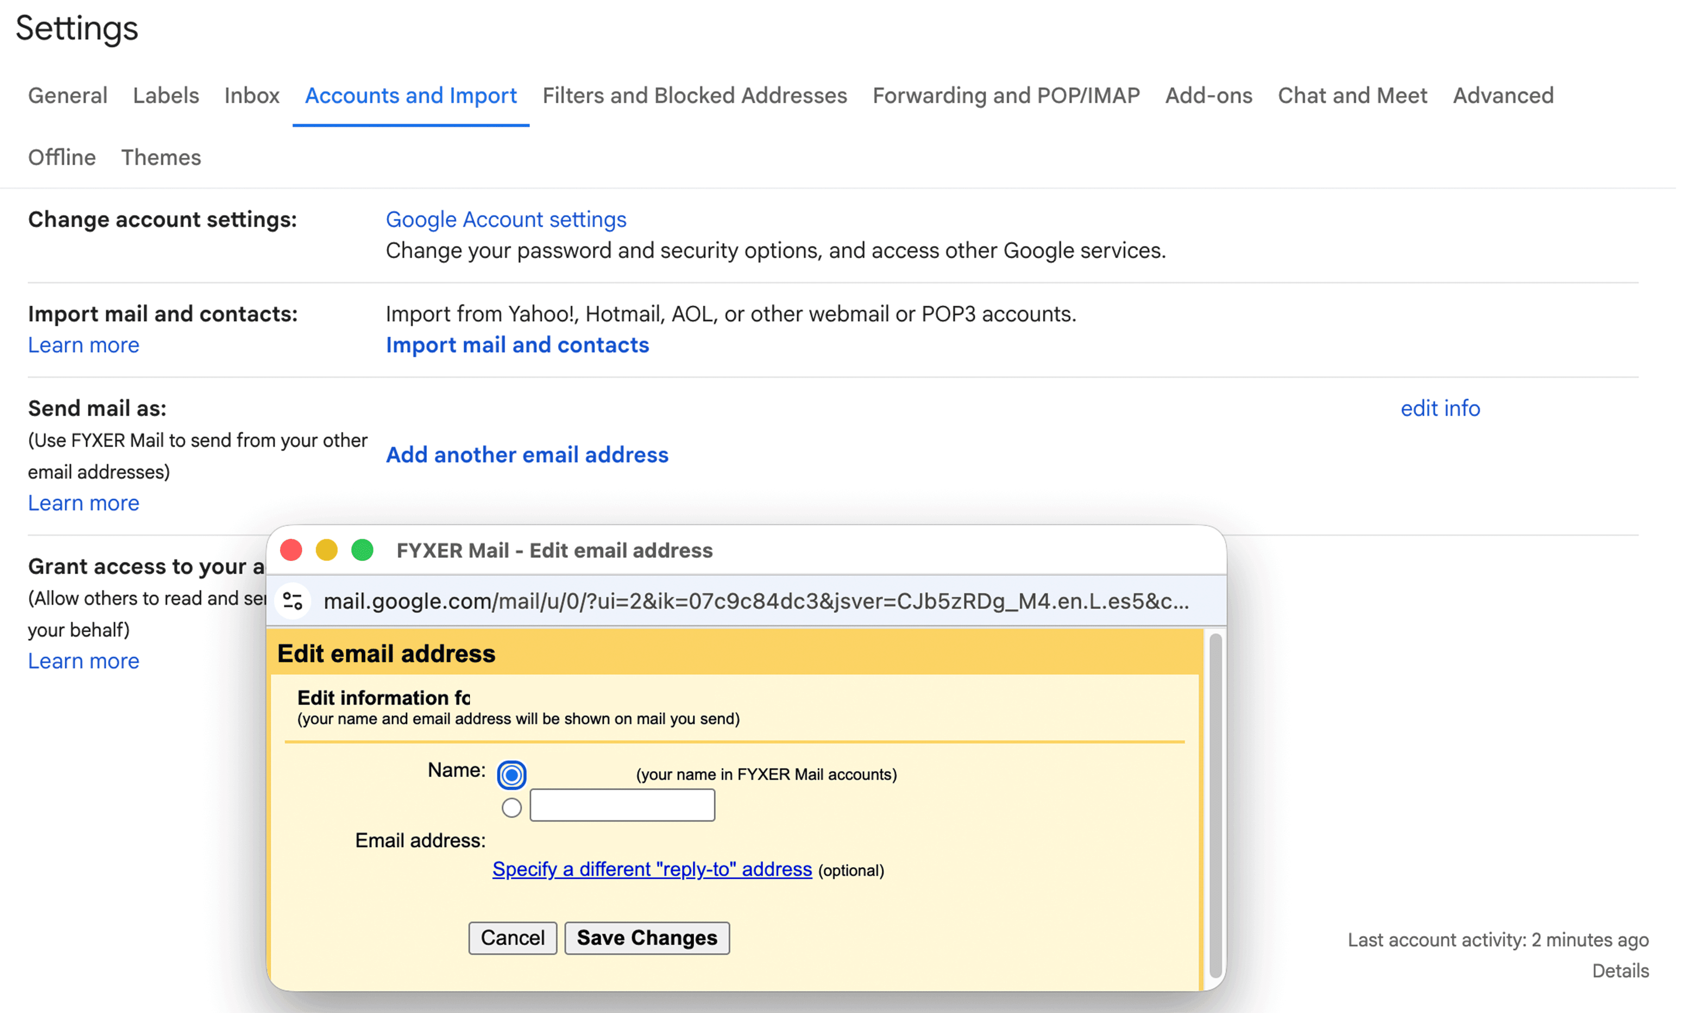Click edit info link
The height and width of the screenshot is (1013, 1696).
1440,408
